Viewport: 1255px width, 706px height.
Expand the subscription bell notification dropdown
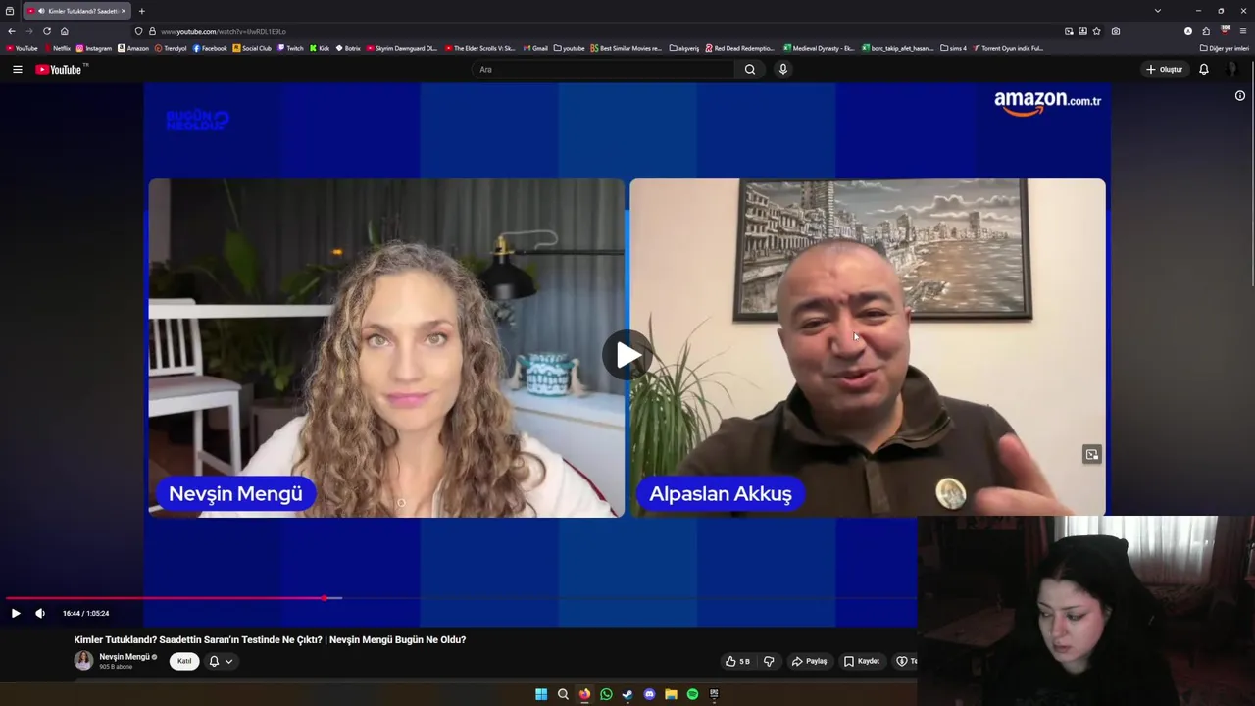tap(221, 661)
